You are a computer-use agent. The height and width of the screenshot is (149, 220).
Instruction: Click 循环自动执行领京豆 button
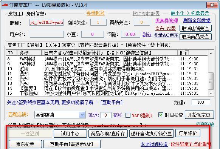pos(151,134)
